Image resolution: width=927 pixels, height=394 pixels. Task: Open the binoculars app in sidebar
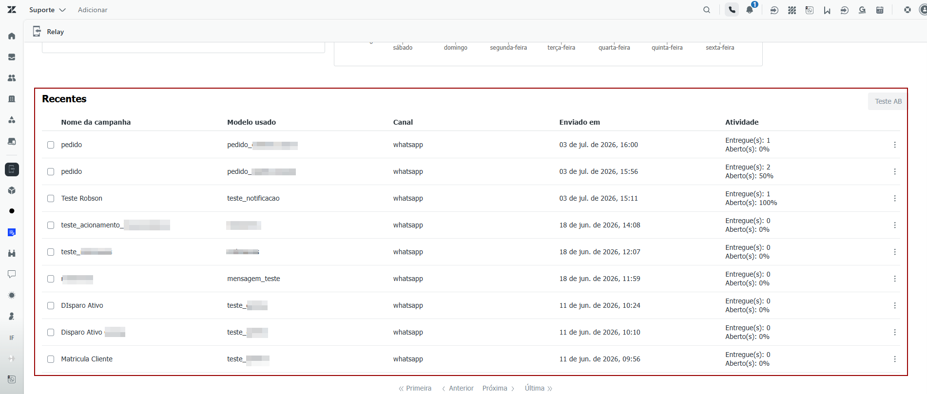12,253
